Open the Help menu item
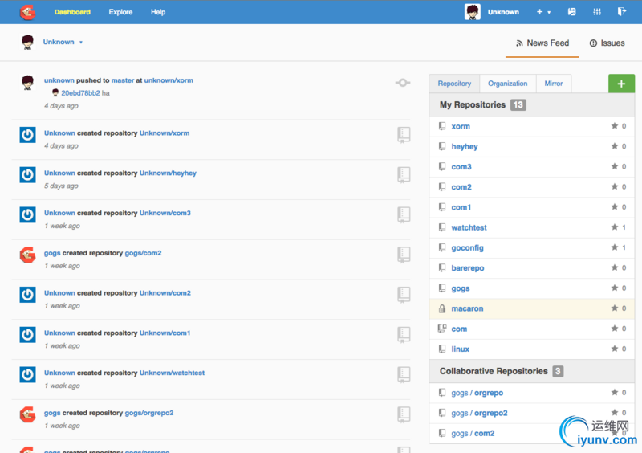The height and width of the screenshot is (453, 642). [158, 12]
